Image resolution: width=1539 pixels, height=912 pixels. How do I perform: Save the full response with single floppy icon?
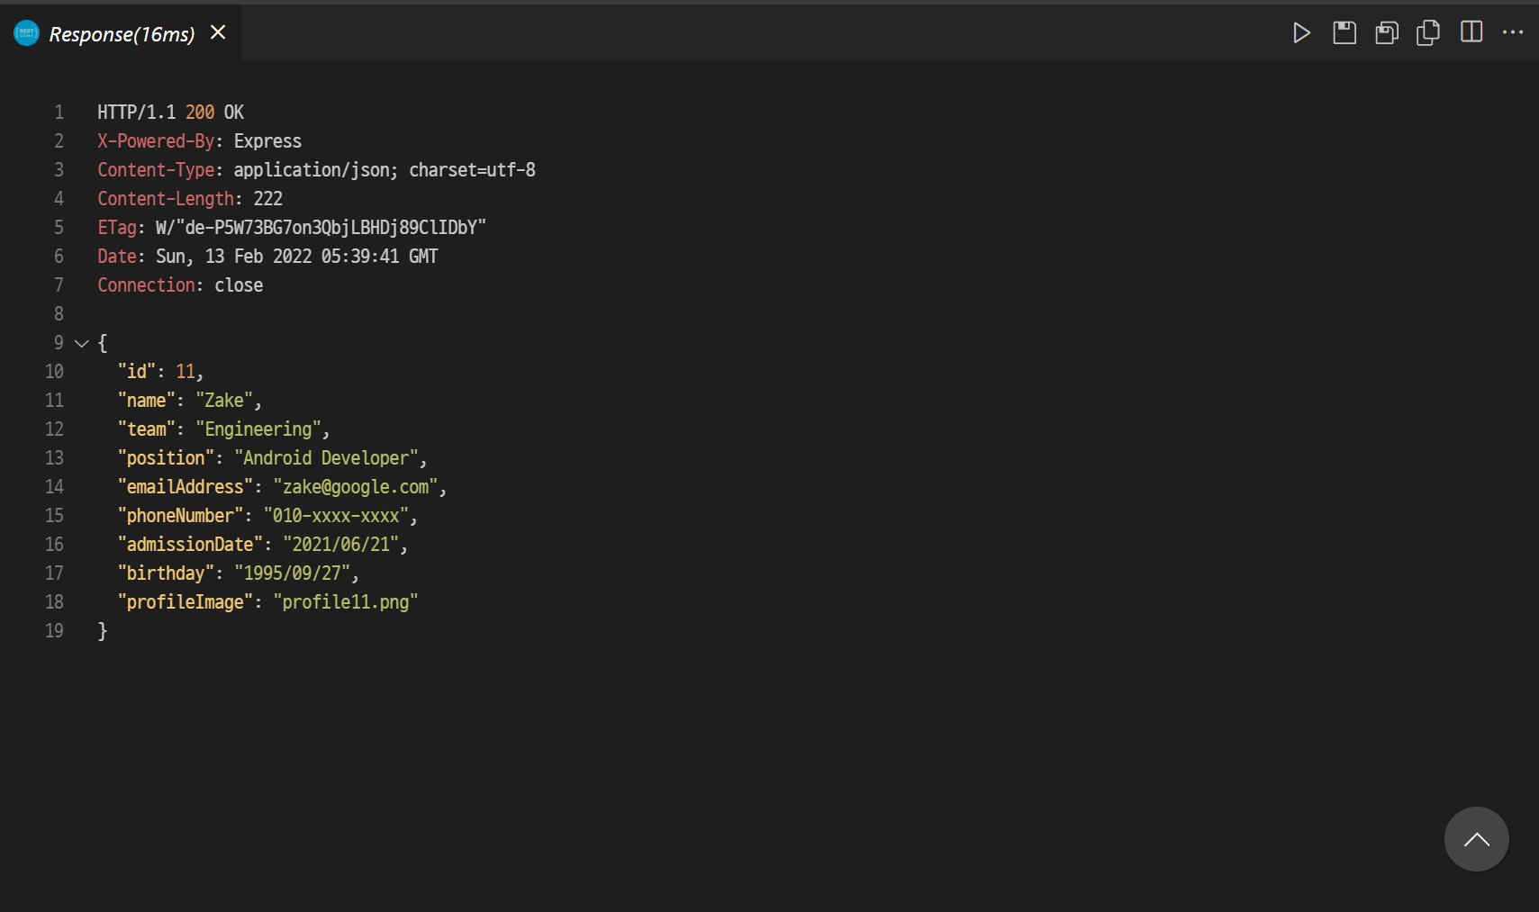1344,33
